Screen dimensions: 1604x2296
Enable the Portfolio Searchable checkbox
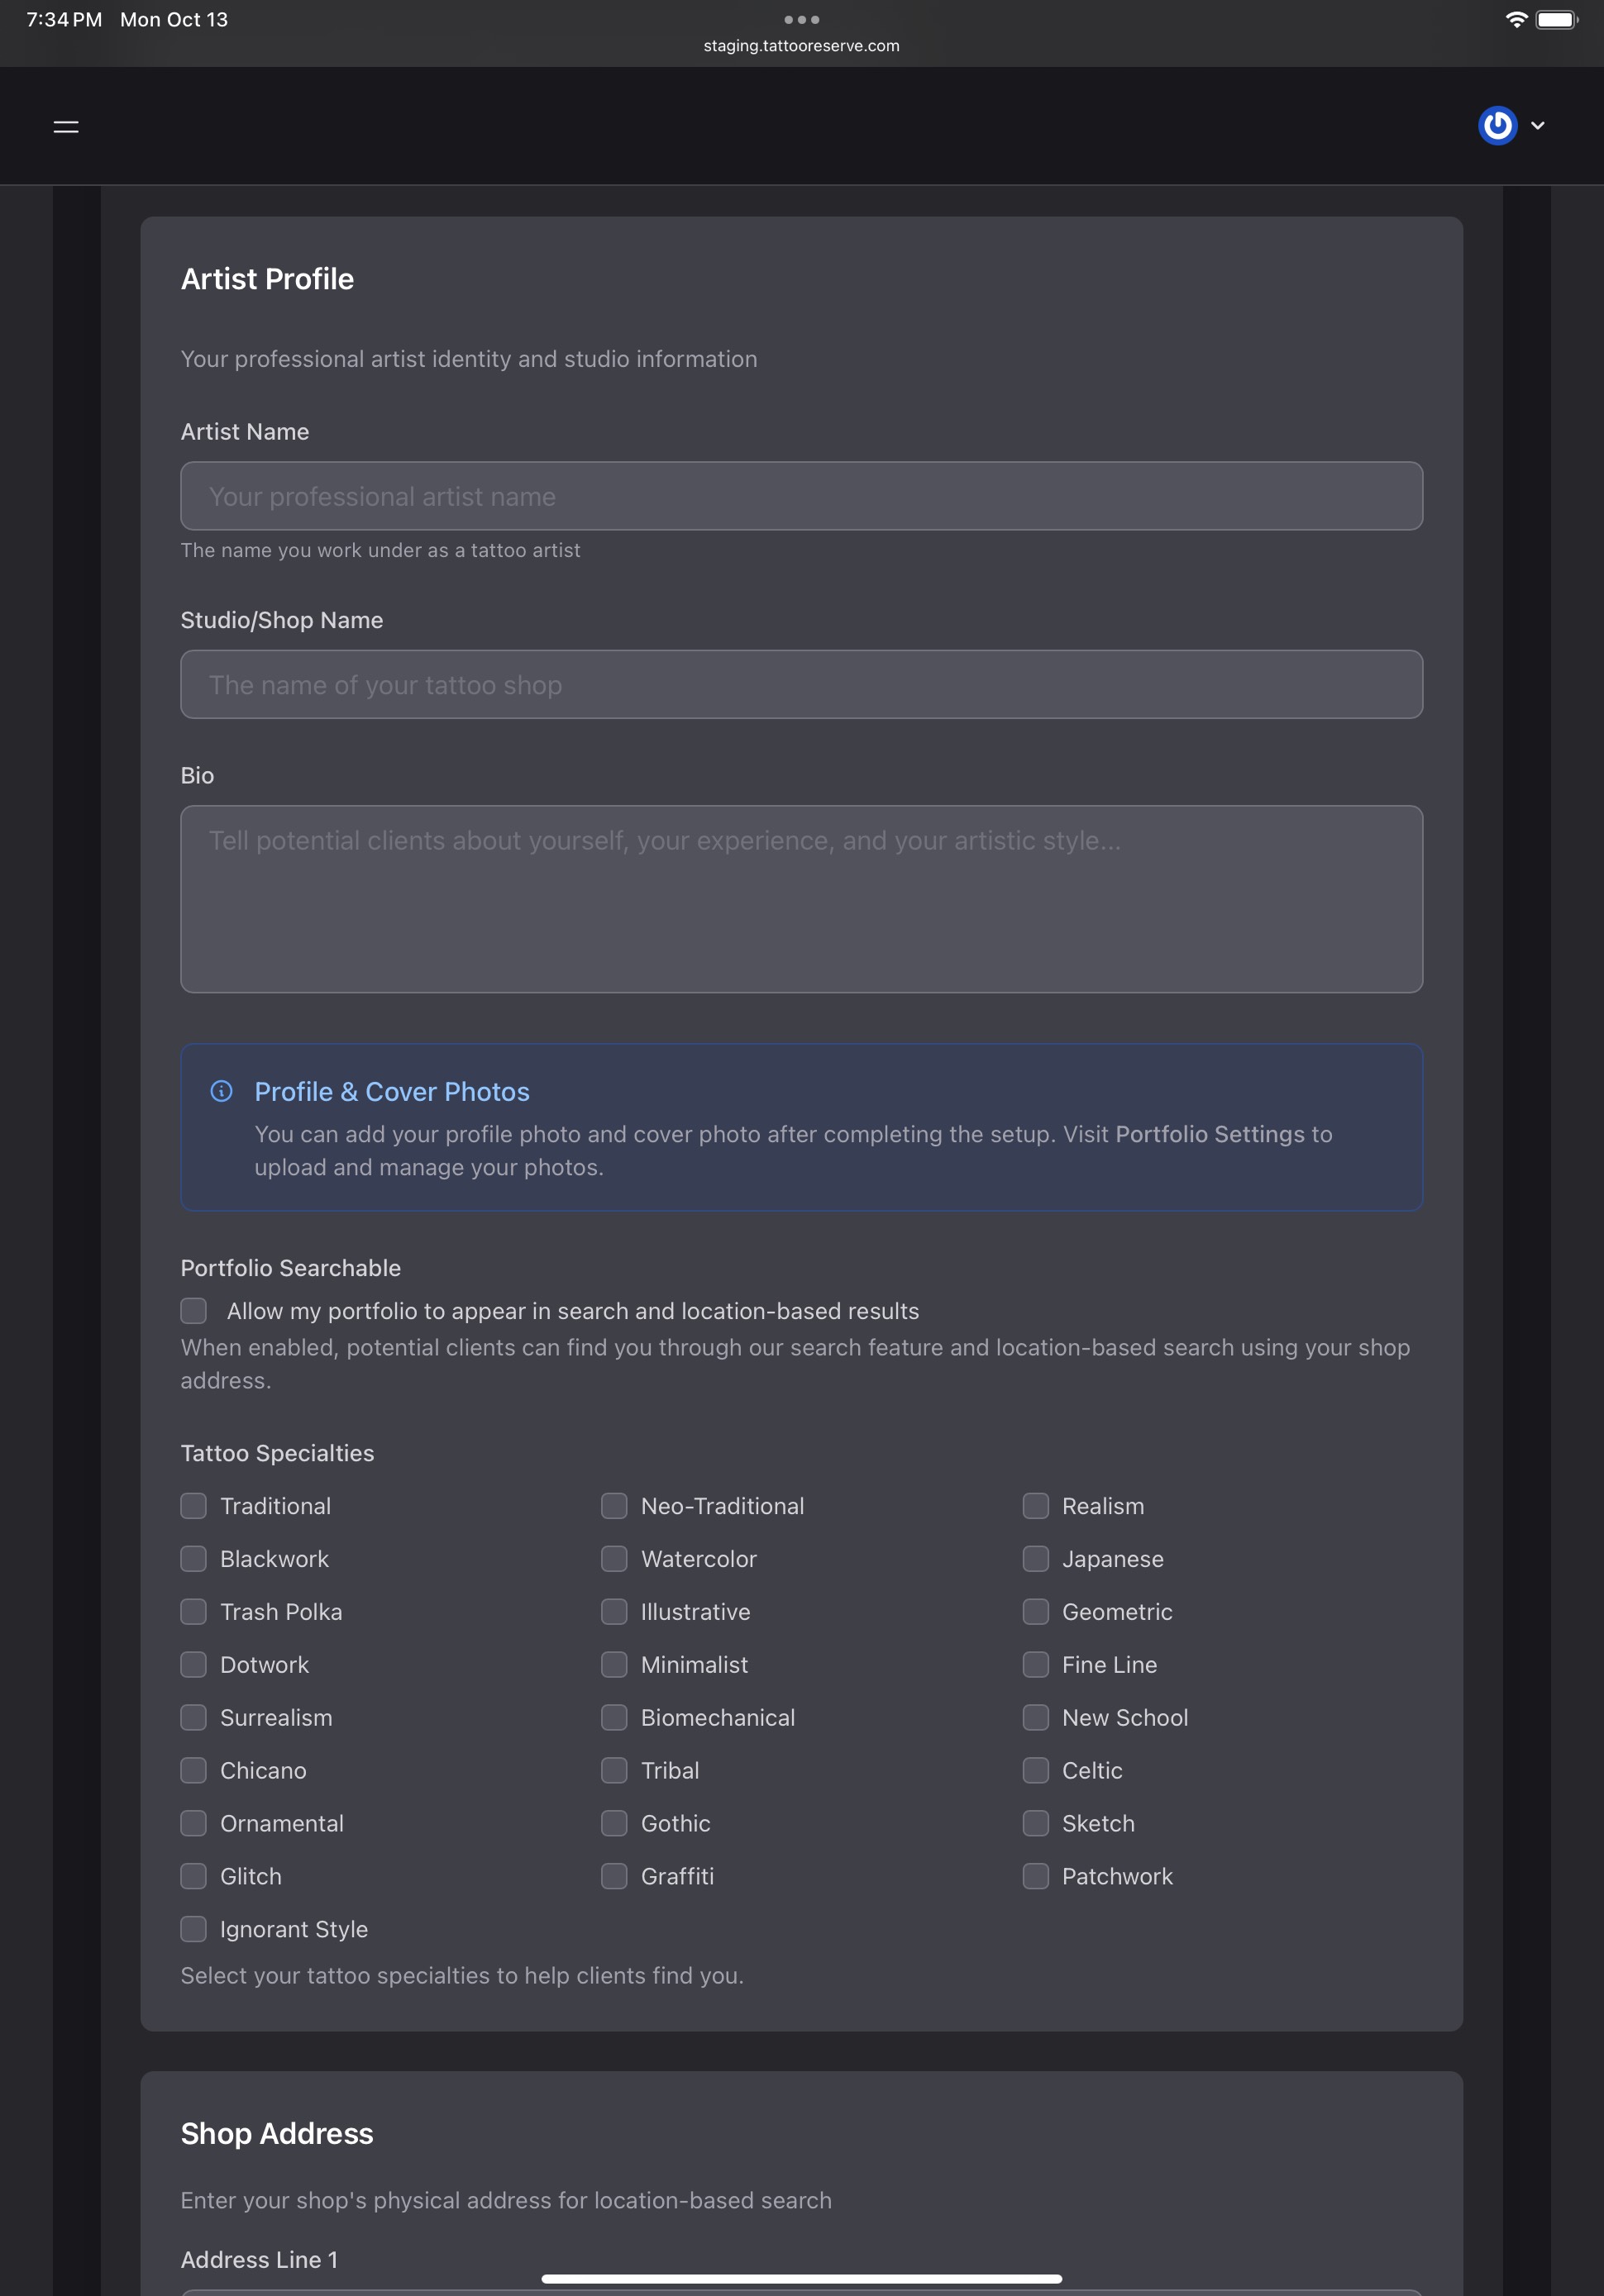(193, 1310)
